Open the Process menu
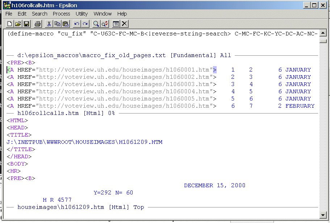This screenshot has height=223, width=330. 61,14
